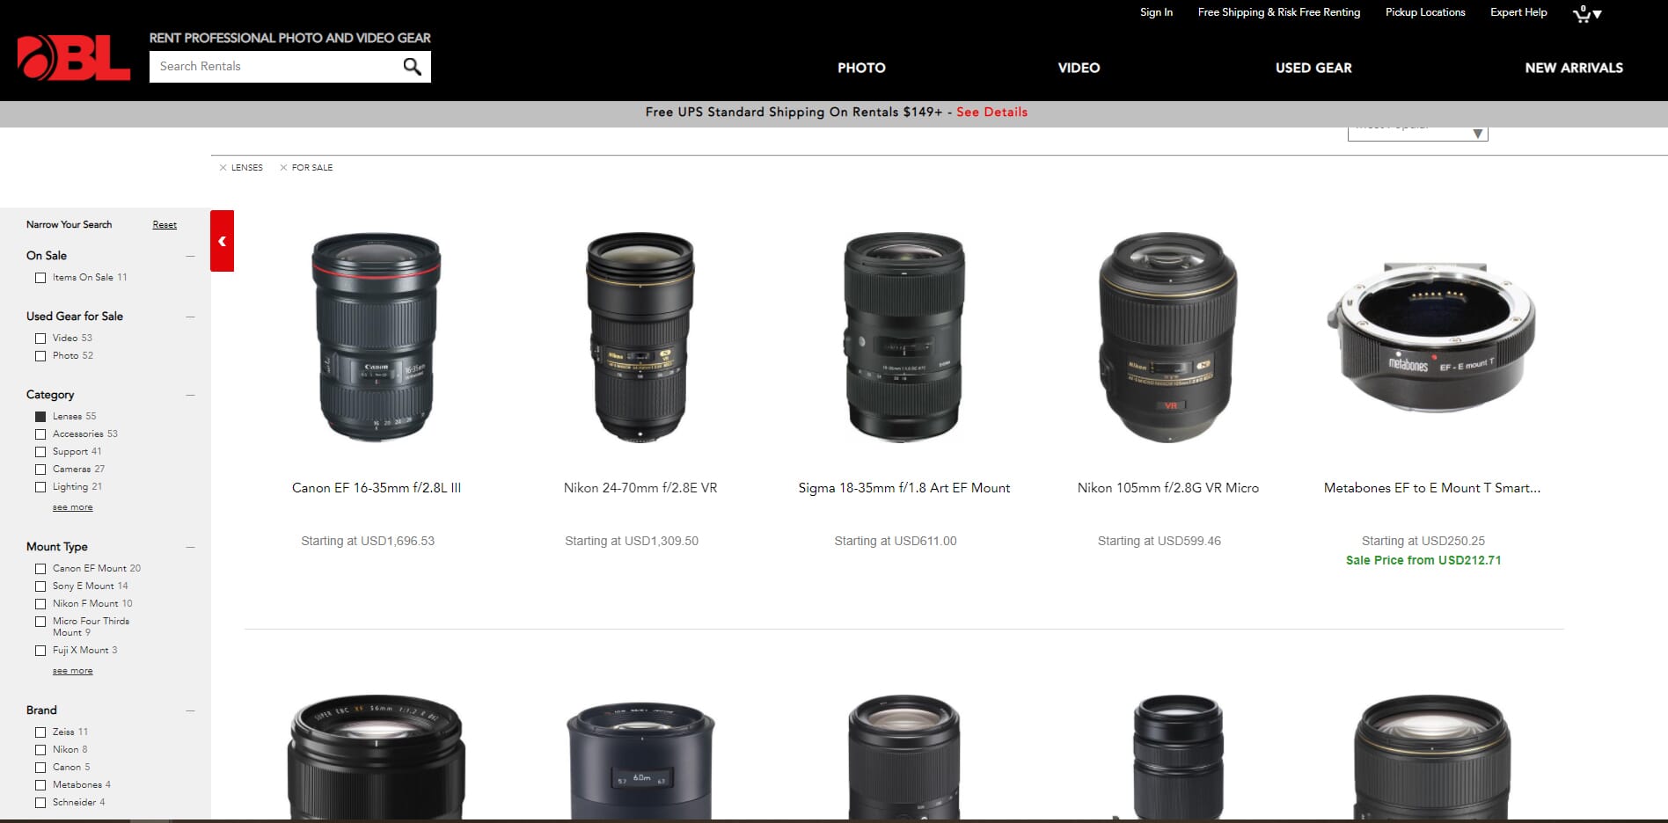Viewport: 1668px width, 823px height.
Task: Open the Metabones adapter product image
Action: click(x=1432, y=337)
